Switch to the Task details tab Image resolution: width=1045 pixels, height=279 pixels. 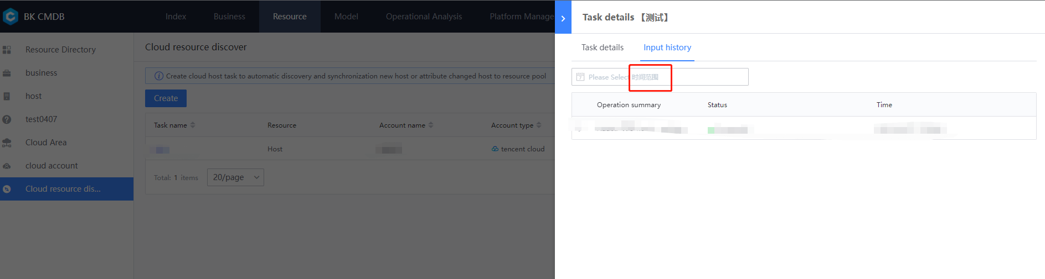603,48
